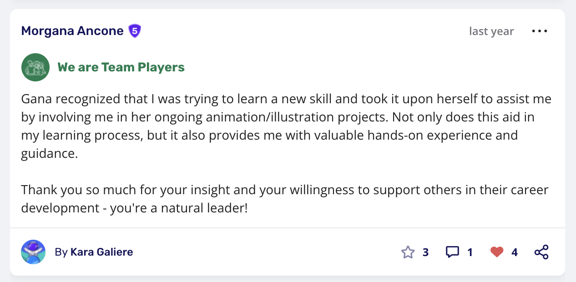Click the level 5 shield badge
This screenshot has height=282, width=576.
134,31
